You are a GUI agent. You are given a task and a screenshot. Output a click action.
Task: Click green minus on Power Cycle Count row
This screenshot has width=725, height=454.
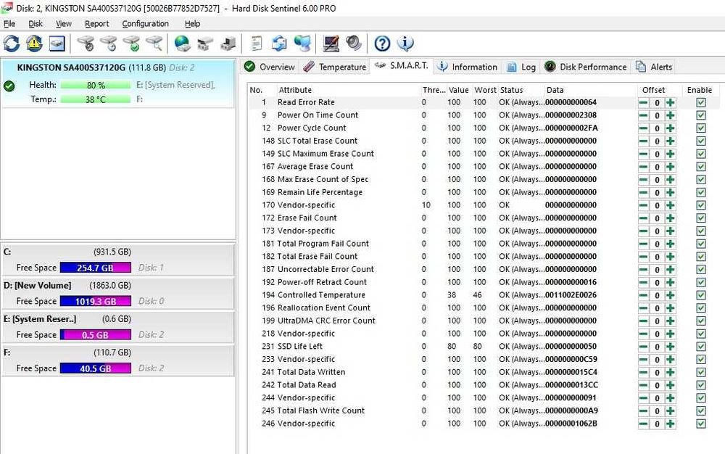pos(643,128)
